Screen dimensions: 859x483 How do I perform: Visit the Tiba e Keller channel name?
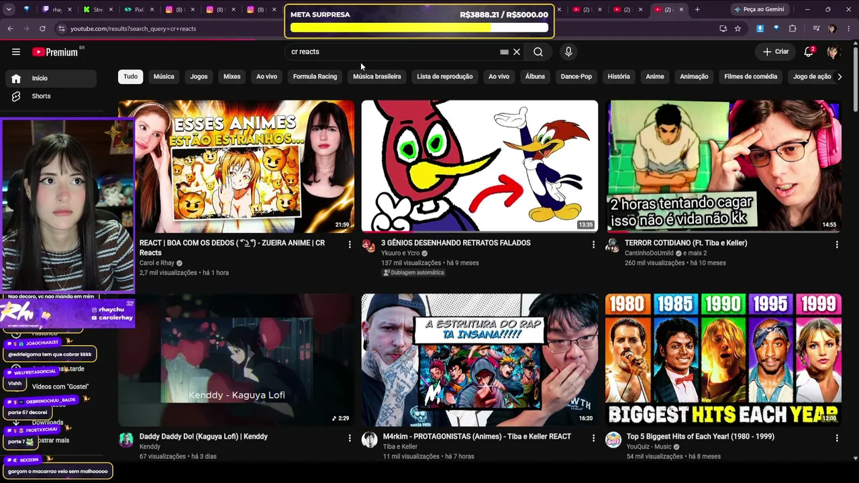point(401,447)
